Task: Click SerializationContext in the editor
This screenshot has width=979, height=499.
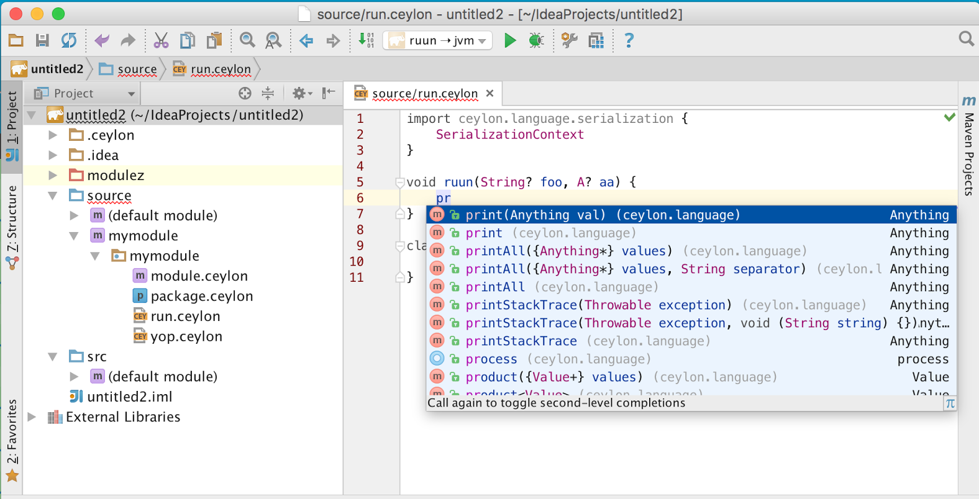Action: [x=509, y=135]
